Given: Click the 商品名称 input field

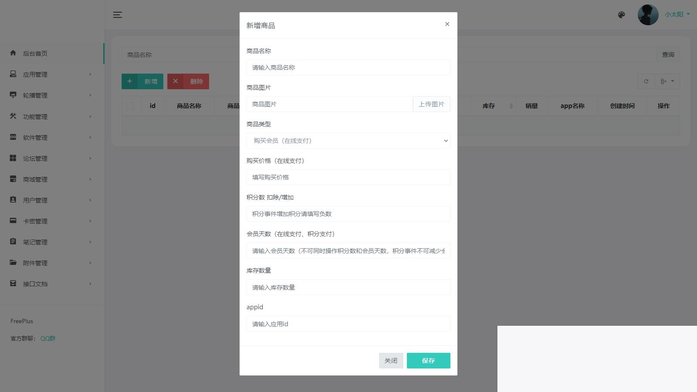Looking at the screenshot, I should pos(348,68).
